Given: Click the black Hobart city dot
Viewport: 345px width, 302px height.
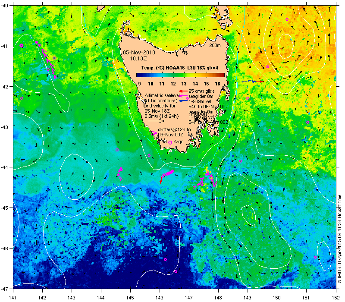Looking at the screenshot, I should (197, 119).
